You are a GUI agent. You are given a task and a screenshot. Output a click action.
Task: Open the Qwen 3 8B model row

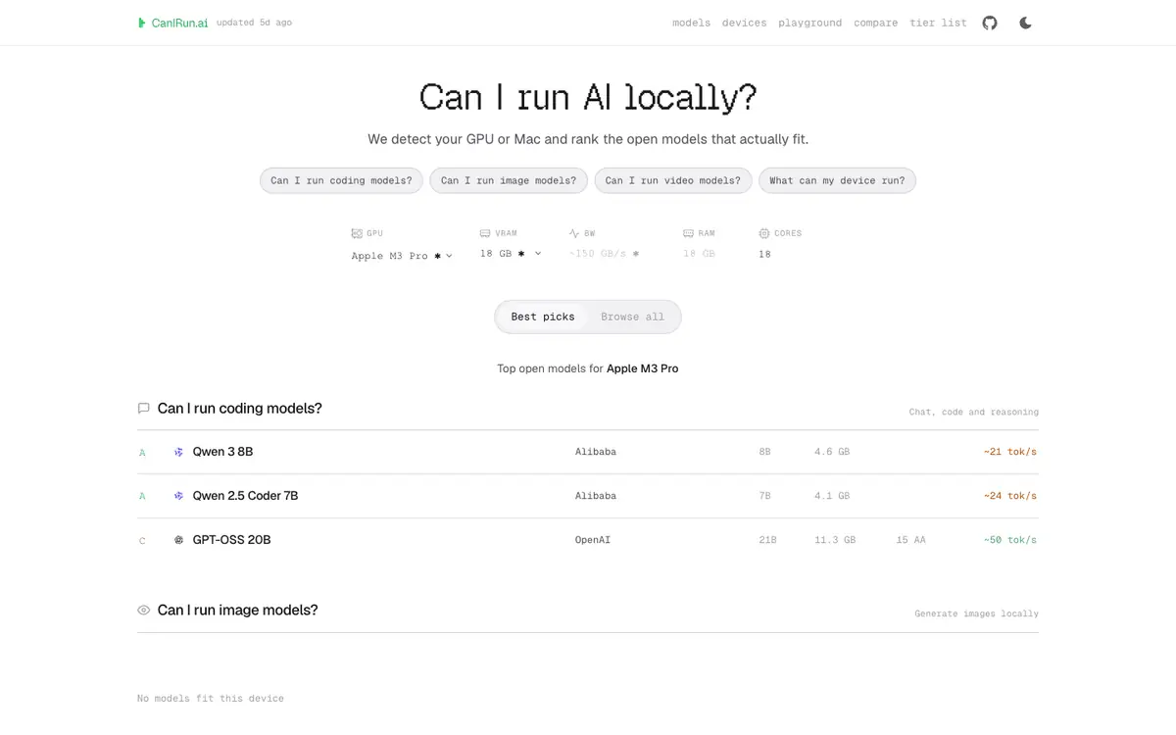coord(588,452)
